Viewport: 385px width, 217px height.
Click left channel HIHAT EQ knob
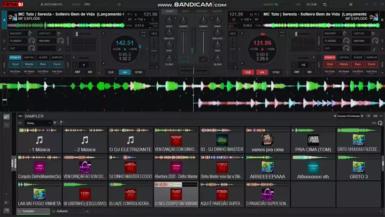(x=169, y=21)
